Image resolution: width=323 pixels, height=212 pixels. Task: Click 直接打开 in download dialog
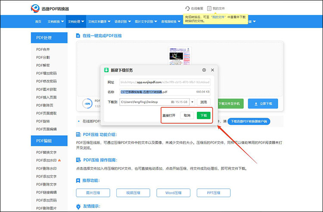point(169,115)
